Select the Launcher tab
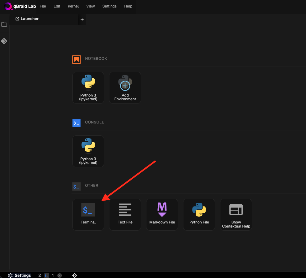This screenshot has height=278, width=306. click(x=44, y=19)
